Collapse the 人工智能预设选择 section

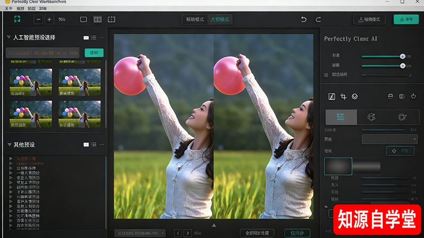click(x=9, y=38)
